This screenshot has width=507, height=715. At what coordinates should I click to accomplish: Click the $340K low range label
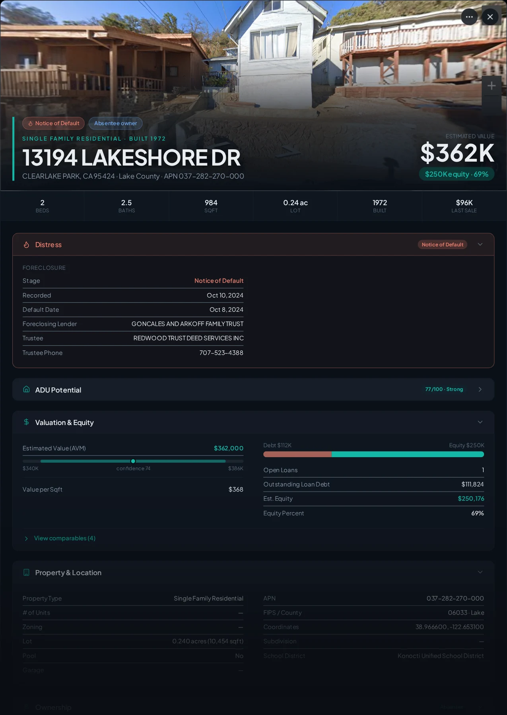coord(31,468)
